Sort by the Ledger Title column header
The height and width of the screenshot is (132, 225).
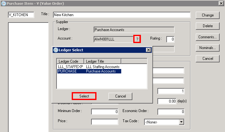[102, 61]
